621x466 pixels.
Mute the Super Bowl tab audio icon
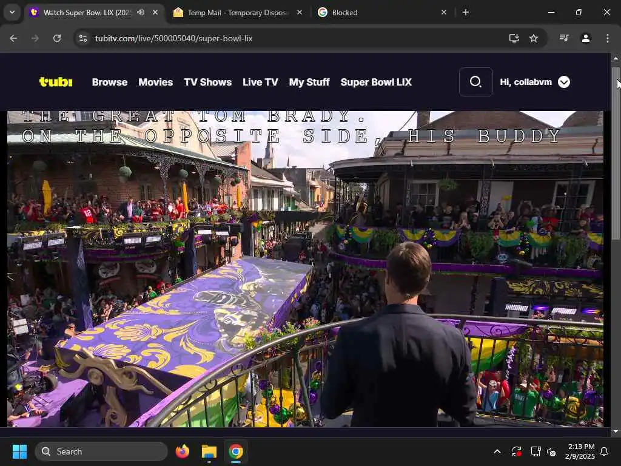(x=141, y=12)
